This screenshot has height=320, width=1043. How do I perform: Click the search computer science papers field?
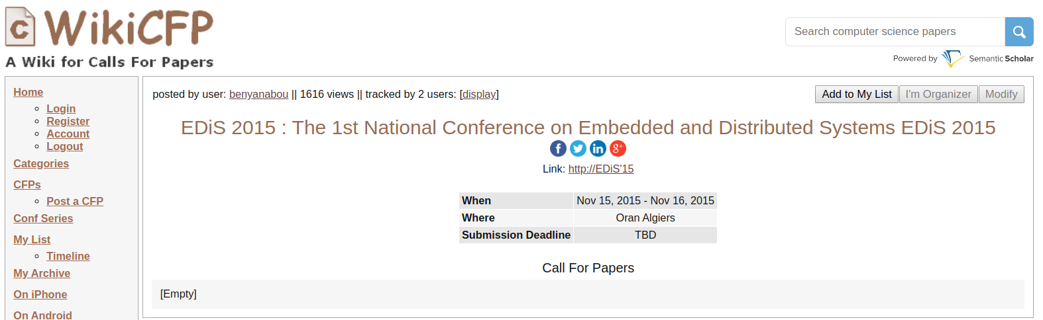coord(895,32)
